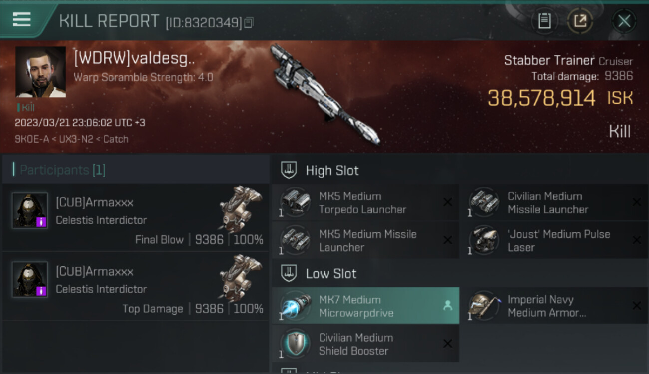Select 'Joust' Medium Pulse Laser icon

point(483,240)
